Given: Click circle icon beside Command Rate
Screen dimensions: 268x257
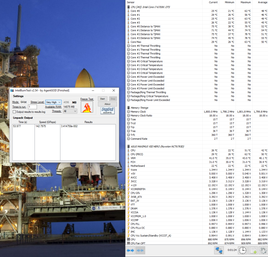Looking at the screenshot, I should click(x=129, y=139).
